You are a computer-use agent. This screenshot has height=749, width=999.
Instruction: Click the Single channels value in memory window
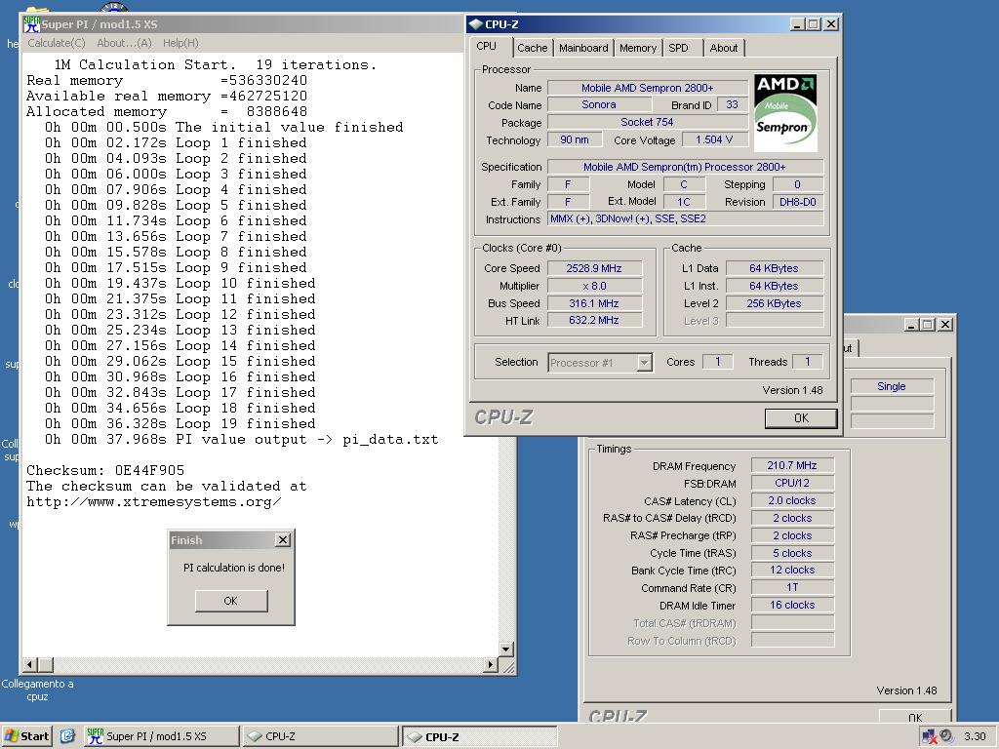pos(892,386)
